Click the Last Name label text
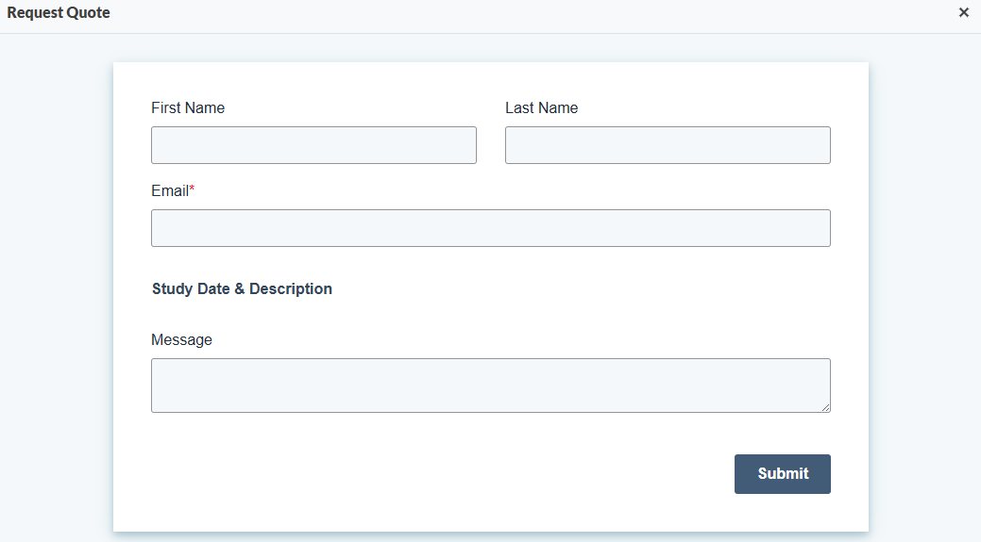981x542 pixels. (x=542, y=108)
